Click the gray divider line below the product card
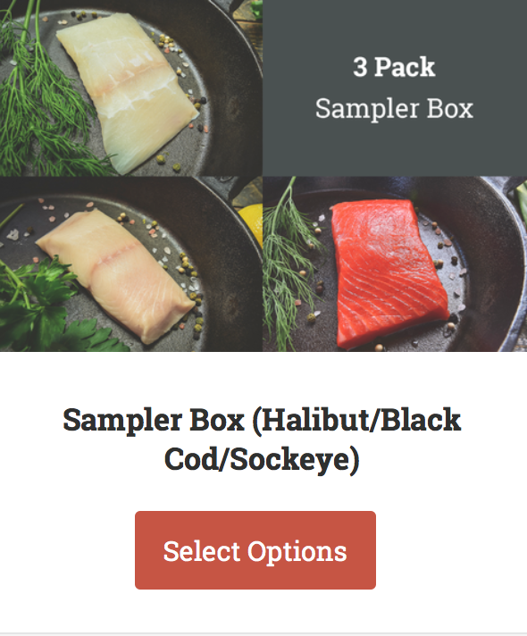Image resolution: width=527 pixels, height=636 pixels. pos(263,633)
